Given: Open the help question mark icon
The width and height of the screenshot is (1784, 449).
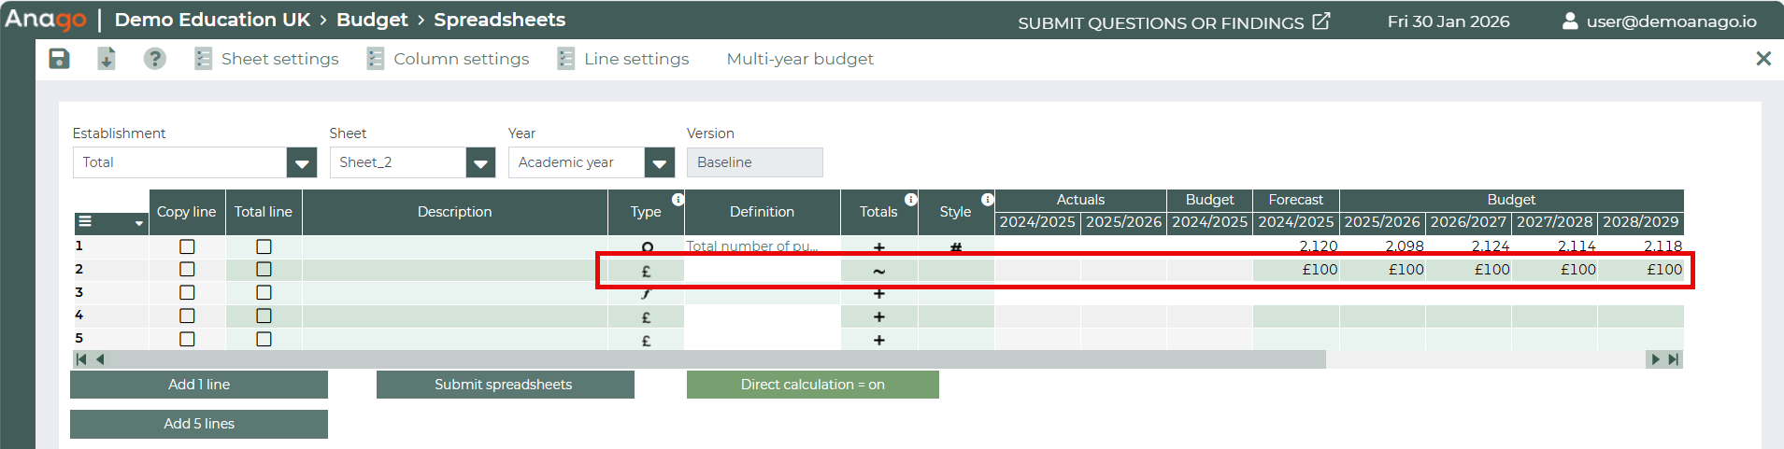Looking at the screenshot, I should [154, 59].
